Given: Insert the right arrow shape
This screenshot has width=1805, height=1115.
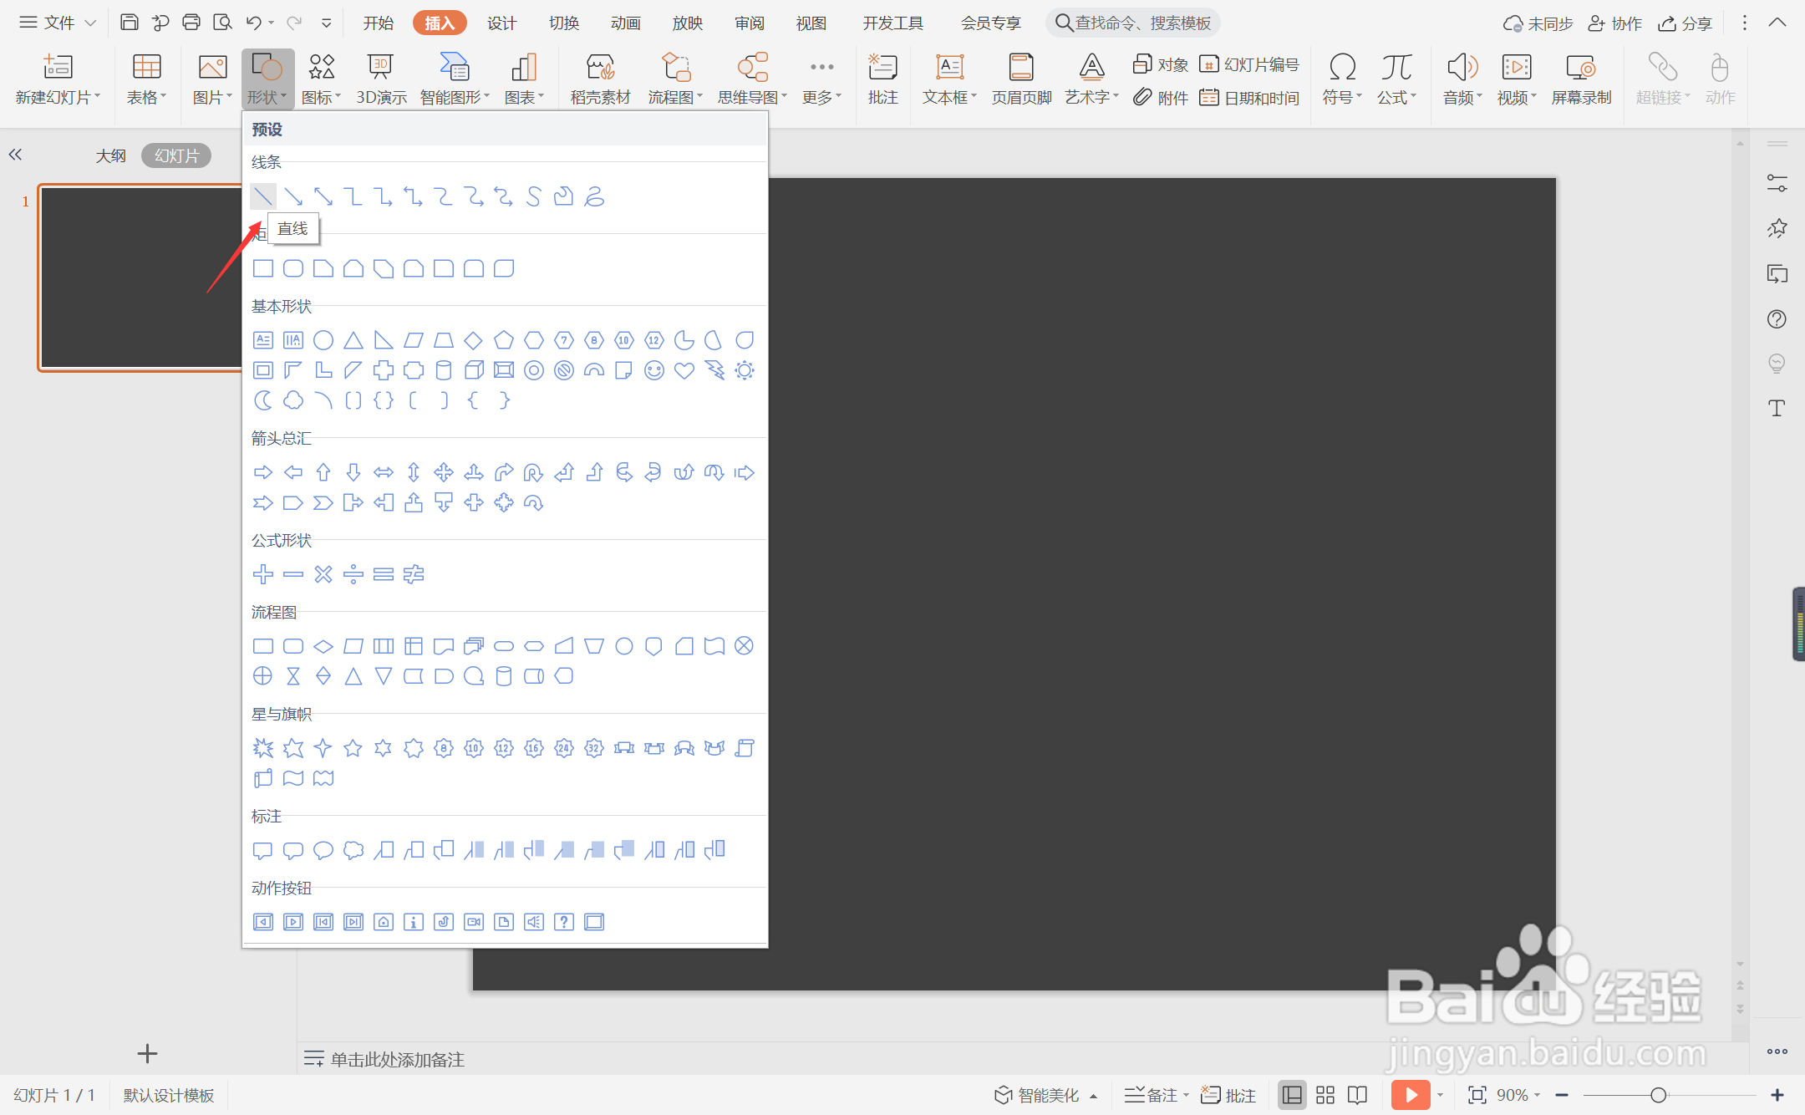Looking at the screenshot, I should (x=263, y=472).
